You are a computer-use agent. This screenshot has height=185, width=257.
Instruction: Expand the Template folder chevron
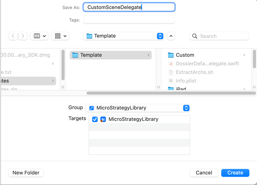pyautogui.click(x=148, y=55)
